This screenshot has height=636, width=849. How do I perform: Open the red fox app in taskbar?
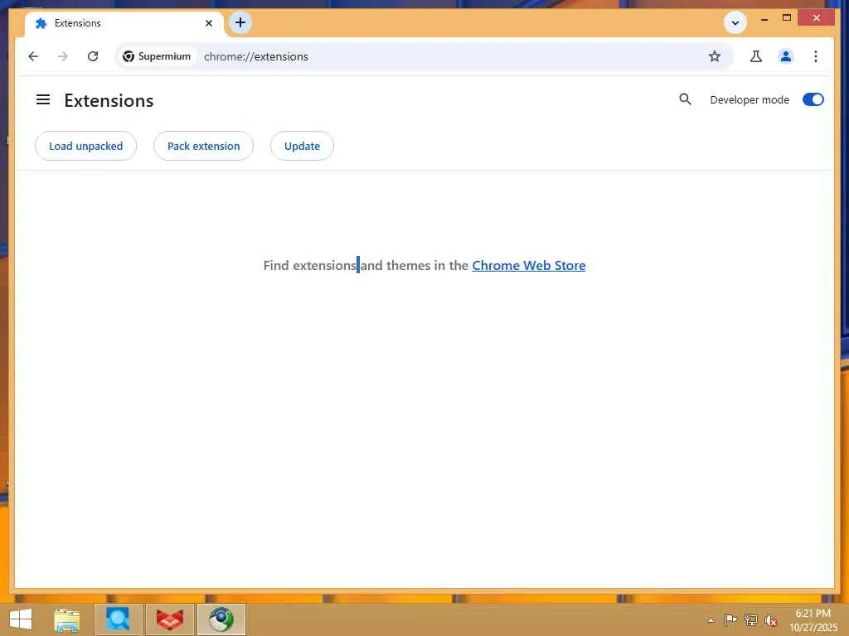pos(169,619)
